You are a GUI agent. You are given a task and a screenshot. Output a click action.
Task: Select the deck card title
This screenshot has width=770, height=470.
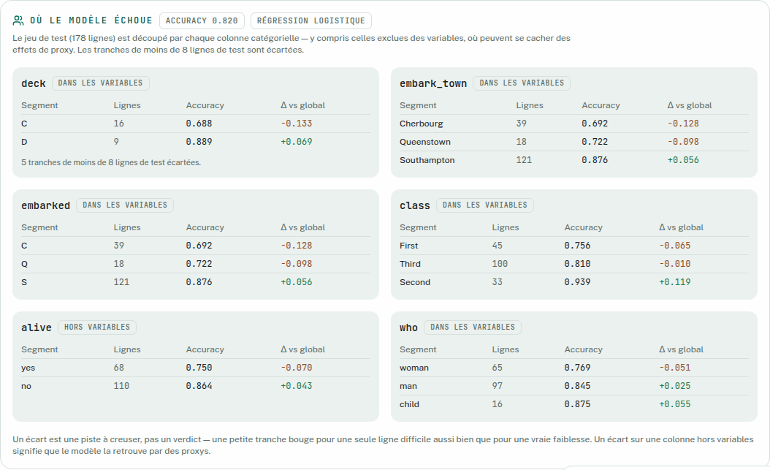pyautogui.click(x=34, y=83)
